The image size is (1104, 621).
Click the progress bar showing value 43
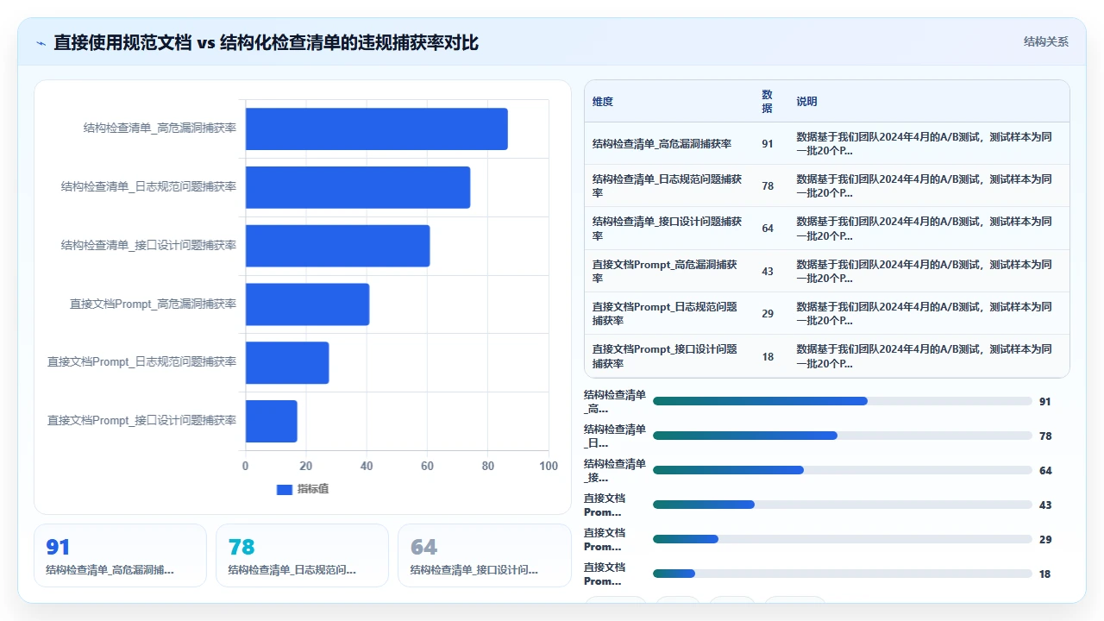[843, 505]
